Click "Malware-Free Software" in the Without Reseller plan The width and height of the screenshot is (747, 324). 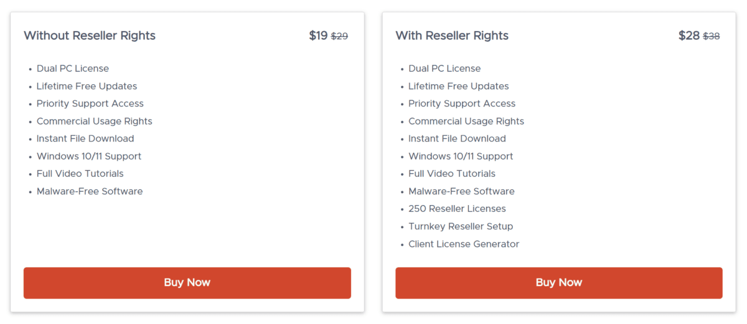pyautogui.click(x=90, y=191)
